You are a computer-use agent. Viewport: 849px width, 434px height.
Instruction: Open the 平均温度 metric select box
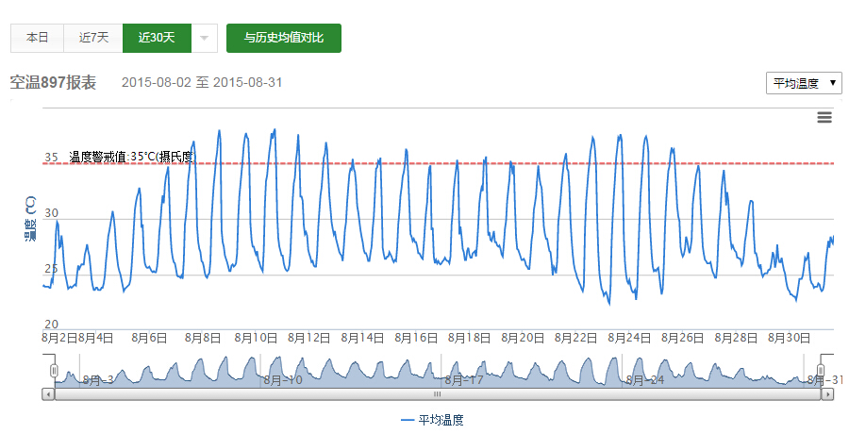(804, 83)
